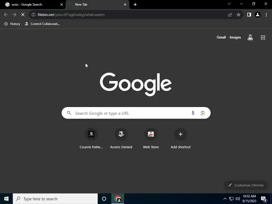Share this page icon
The height and width of the screenshot is (204, 272).
point(230,15)
